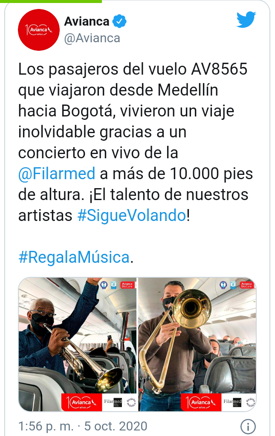Open the #RegalaMúsica hashtag
The height and width of the screenshot is (436, 275).
[x=74, y=257]
